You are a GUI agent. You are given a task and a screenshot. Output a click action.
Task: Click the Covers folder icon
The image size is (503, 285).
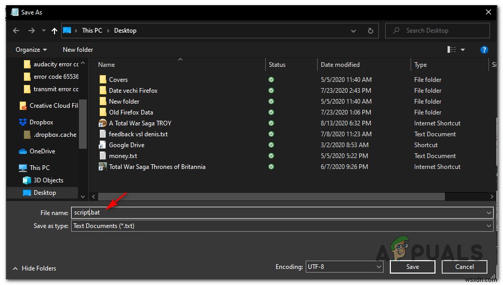[x=103, y=79]
